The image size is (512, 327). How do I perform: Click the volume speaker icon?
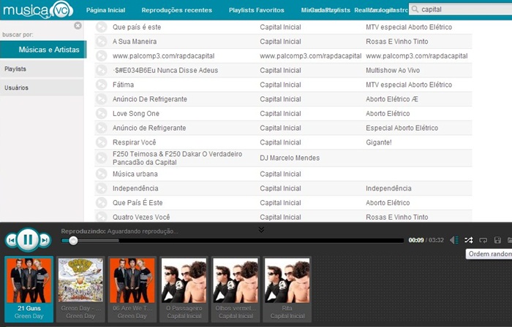tap(454, 240)
